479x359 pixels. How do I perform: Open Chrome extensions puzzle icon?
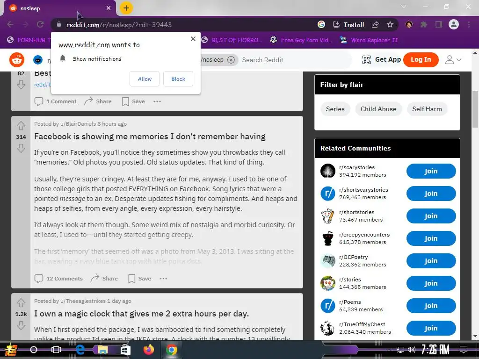pyautogui.click(x=424, y=25)
